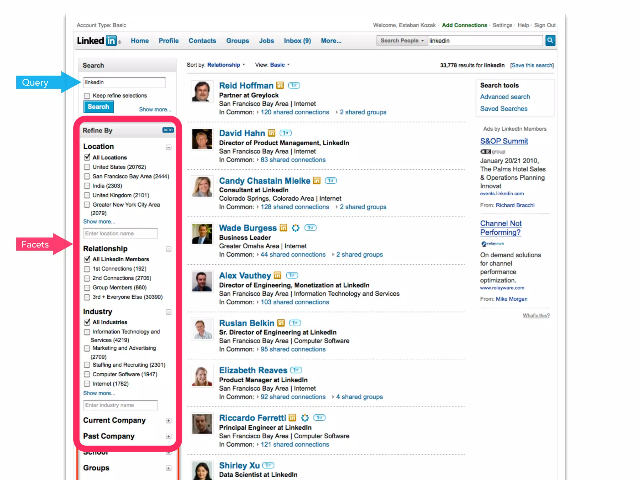
Task: Click 1st degree badge next to David Hahn
Action: point(285,133)
